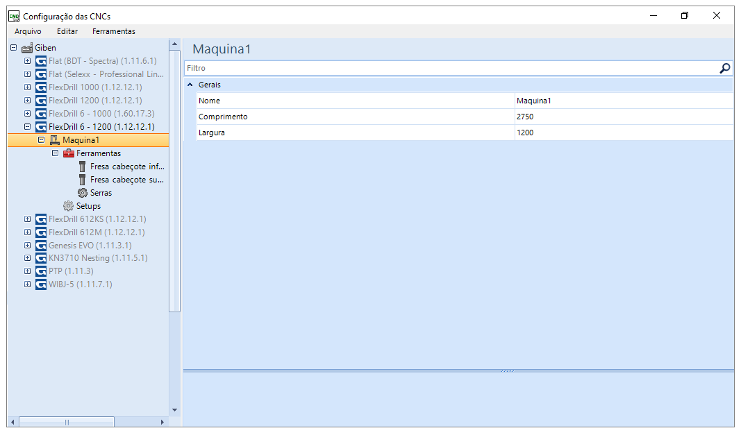
Task: Click the Giben factory icon
Action: click(x=27, y=48)
